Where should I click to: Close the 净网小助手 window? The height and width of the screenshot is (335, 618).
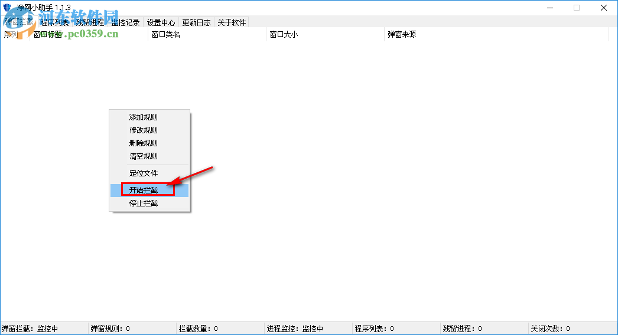pos(603,8)
